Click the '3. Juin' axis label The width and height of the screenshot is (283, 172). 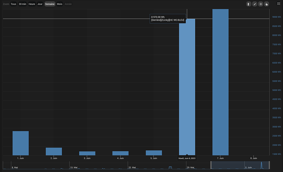[87, 158]
